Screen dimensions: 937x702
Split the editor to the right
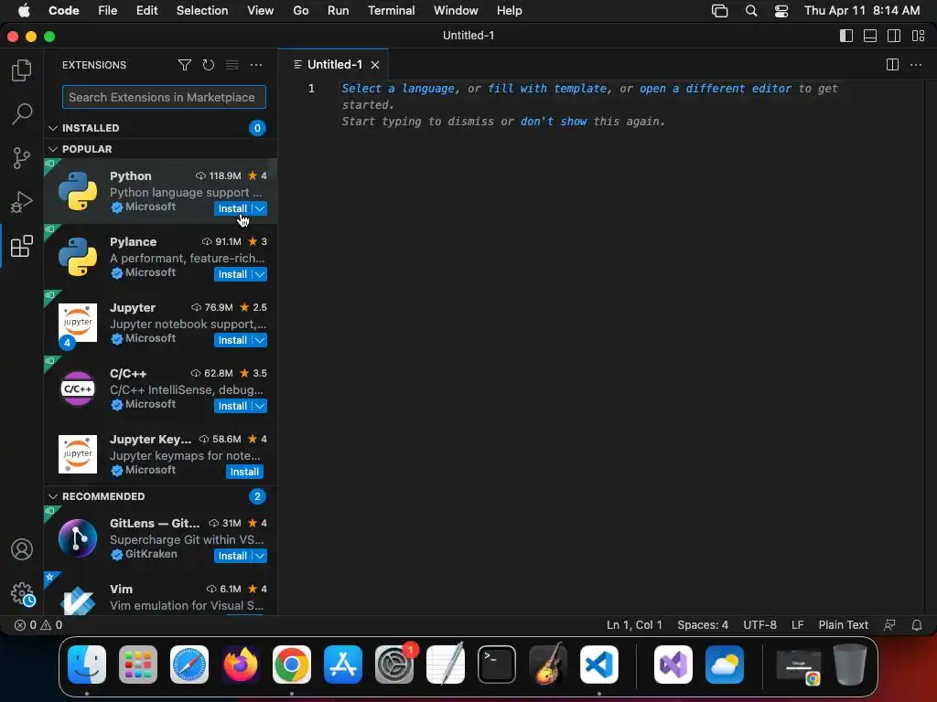coord(892,65)
